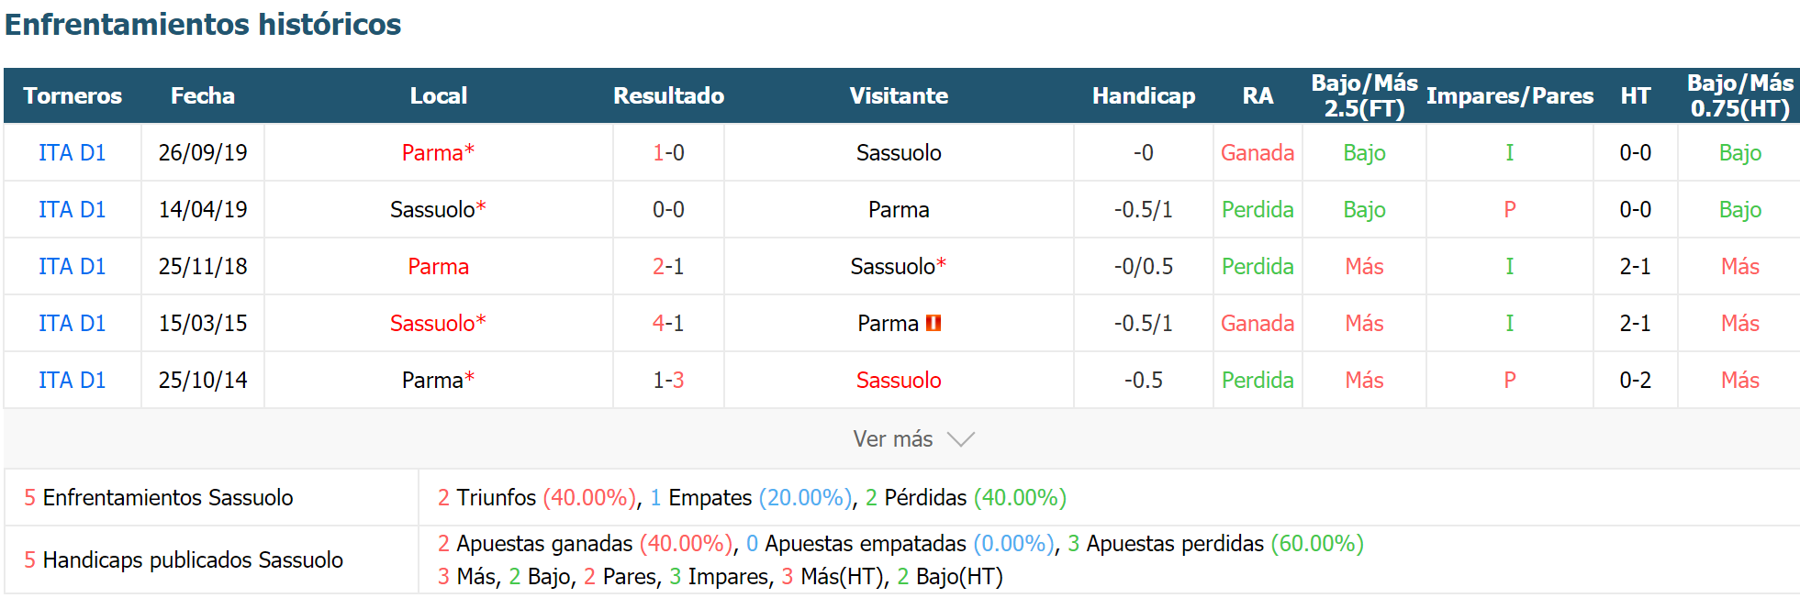The width and height of the screenshot is (1800, 598).
Task: Click the 4-1 result on 15/03/15
Action: tap(668, 323)
